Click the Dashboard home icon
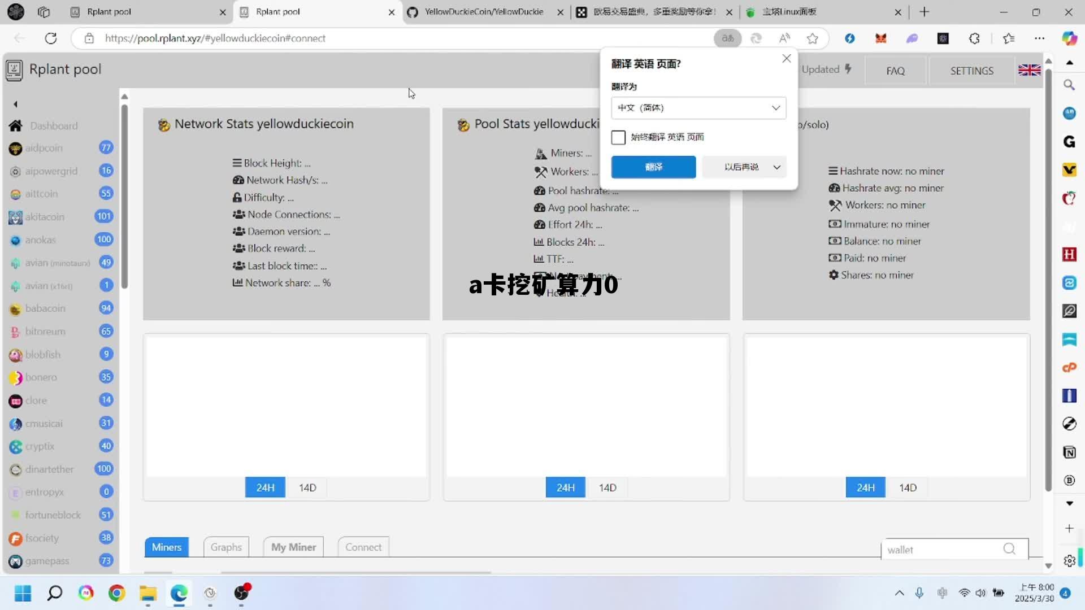This screenshot has height=610, width=1085. tap(16, 125)
